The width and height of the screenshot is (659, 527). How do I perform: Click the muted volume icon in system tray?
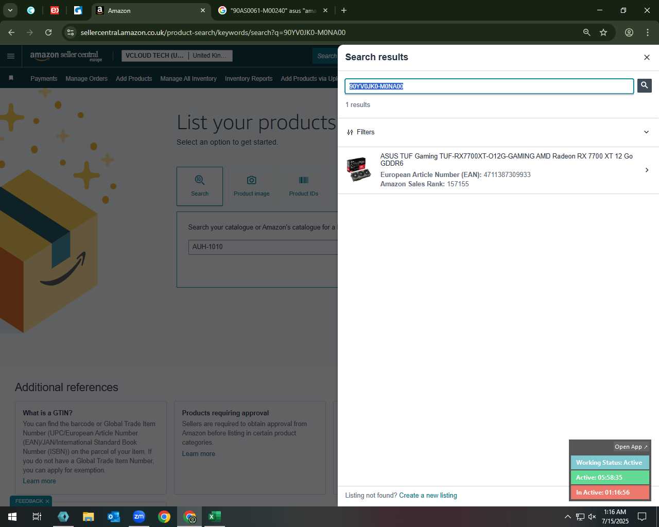(592, 517)
